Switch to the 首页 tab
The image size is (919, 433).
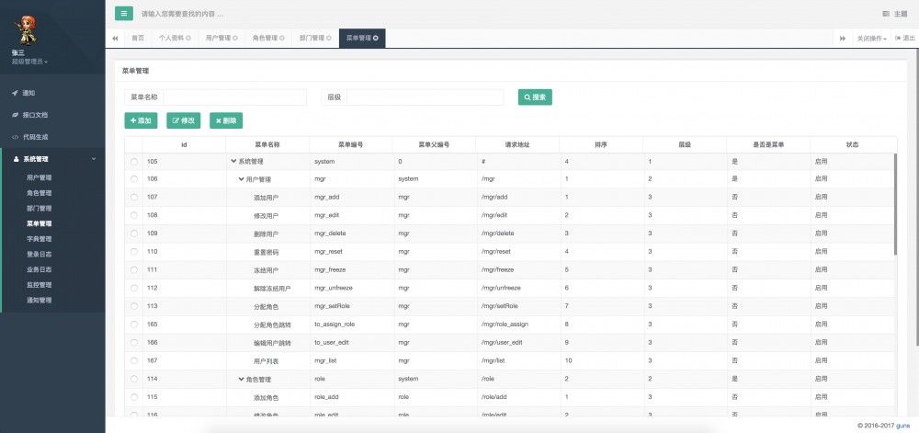coord(138,38)
